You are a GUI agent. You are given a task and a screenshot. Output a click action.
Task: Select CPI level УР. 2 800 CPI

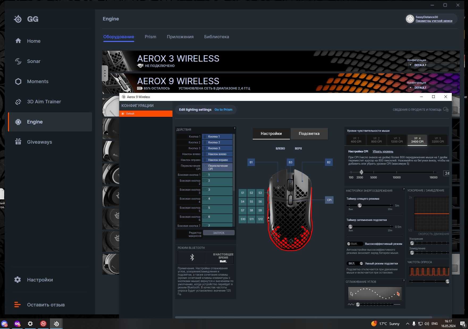coord(376,140)
